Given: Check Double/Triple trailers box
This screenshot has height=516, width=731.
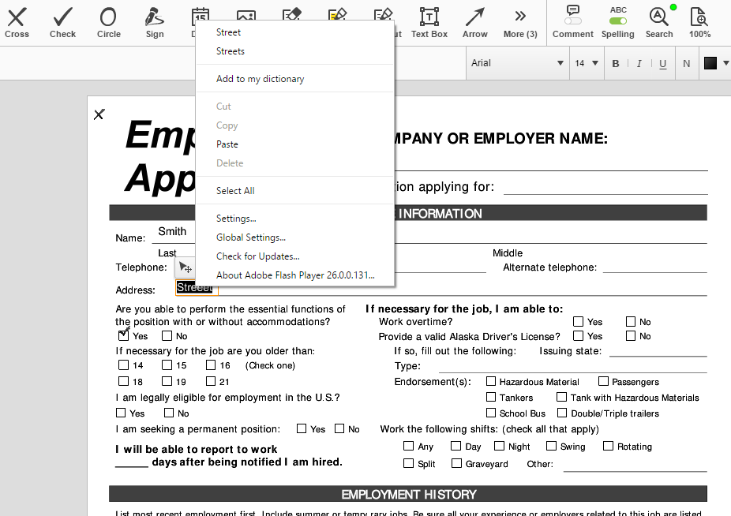Looking at the screenshot, I should pyautogui.click(x=562, y=413).
